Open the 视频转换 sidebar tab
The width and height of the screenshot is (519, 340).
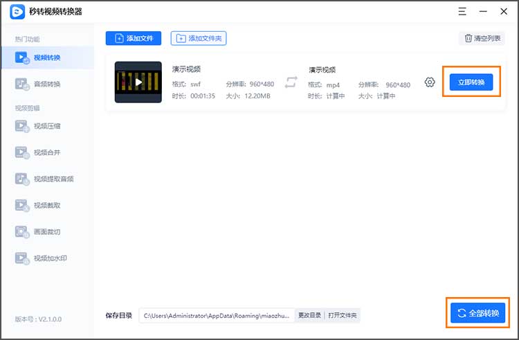[47, 57]
